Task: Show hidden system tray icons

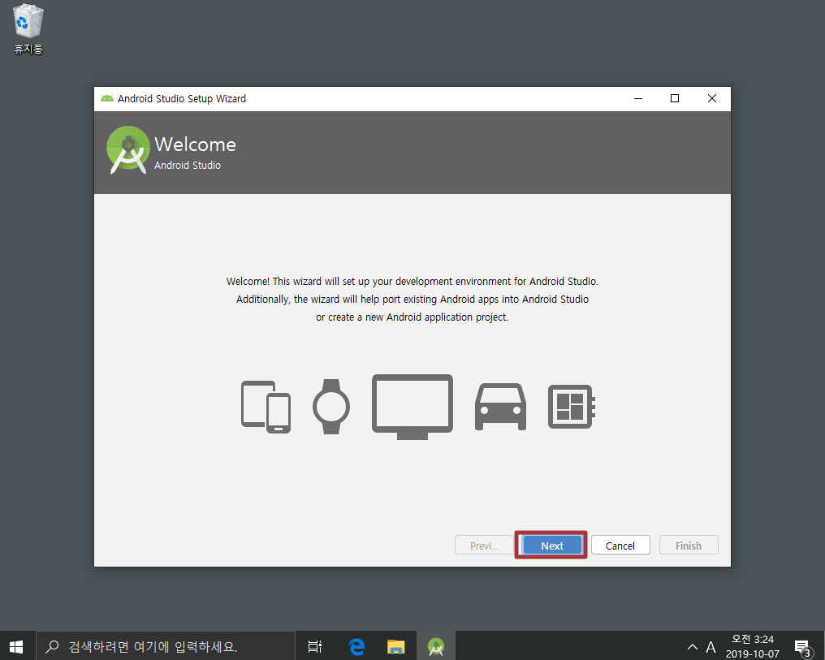Action: pyautogui.click(x=693, y=647)
